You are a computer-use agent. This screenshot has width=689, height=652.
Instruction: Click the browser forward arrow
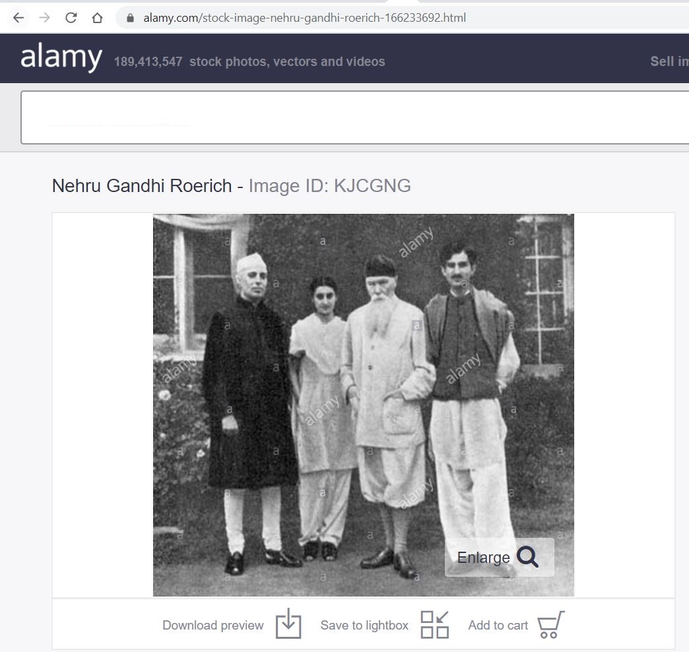(x=44, y=18)
